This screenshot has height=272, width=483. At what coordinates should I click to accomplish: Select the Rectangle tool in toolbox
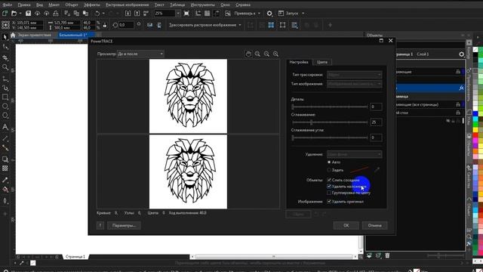click(x=5, y=97)
